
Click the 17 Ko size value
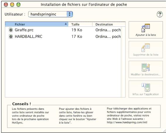click(x=77, y=37)
